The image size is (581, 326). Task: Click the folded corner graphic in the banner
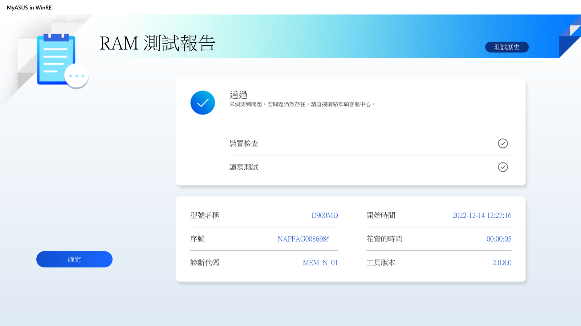[x=571, y=36]
